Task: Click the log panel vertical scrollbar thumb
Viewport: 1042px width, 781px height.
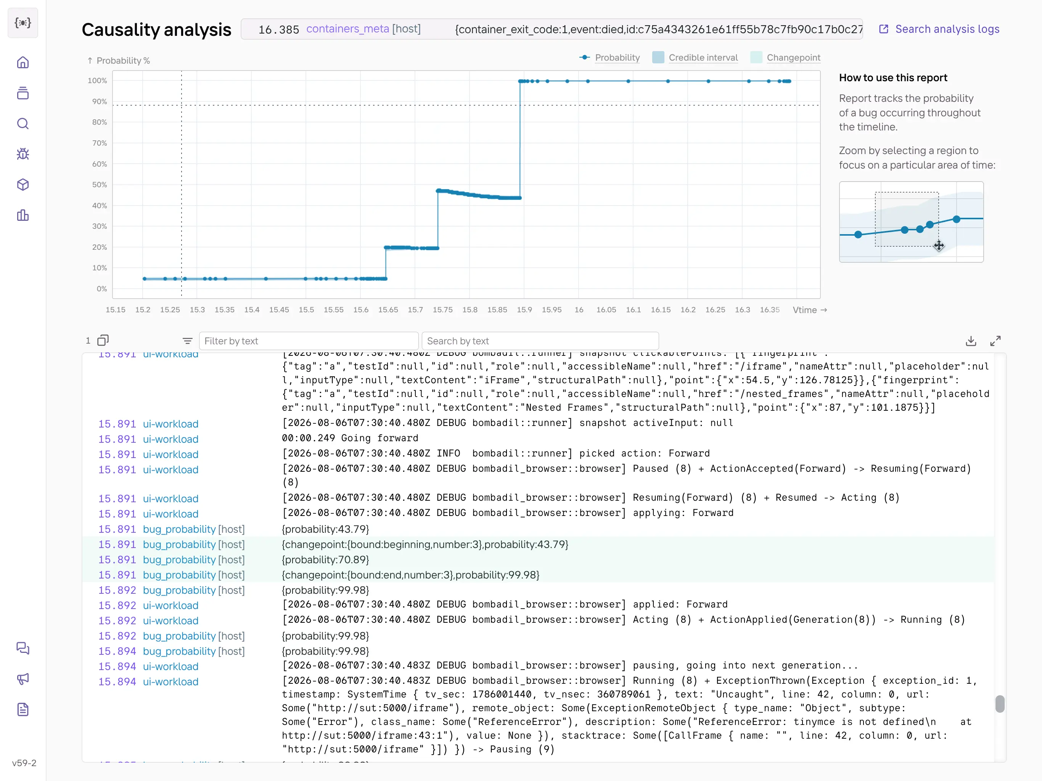Action: pos(1000,704)
